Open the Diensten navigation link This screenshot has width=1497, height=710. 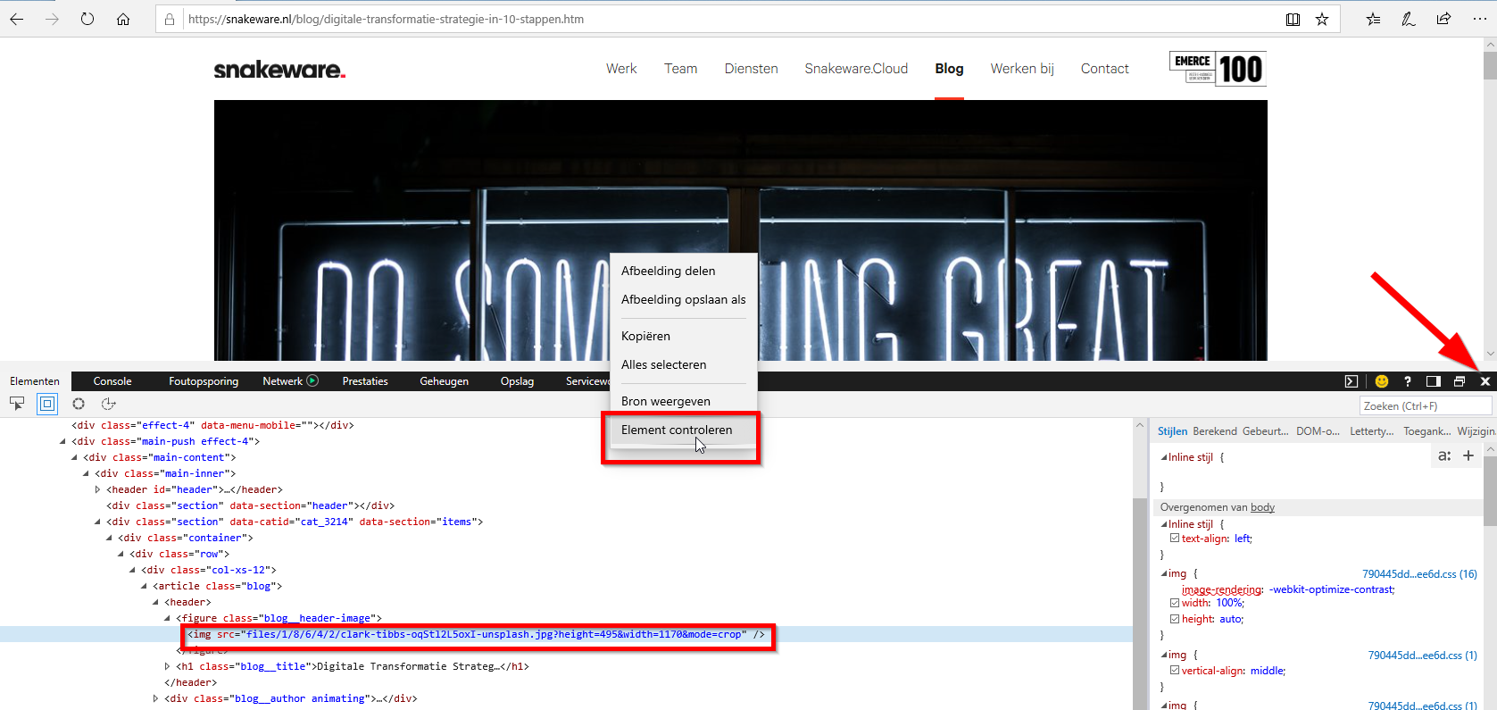[751, 69]
